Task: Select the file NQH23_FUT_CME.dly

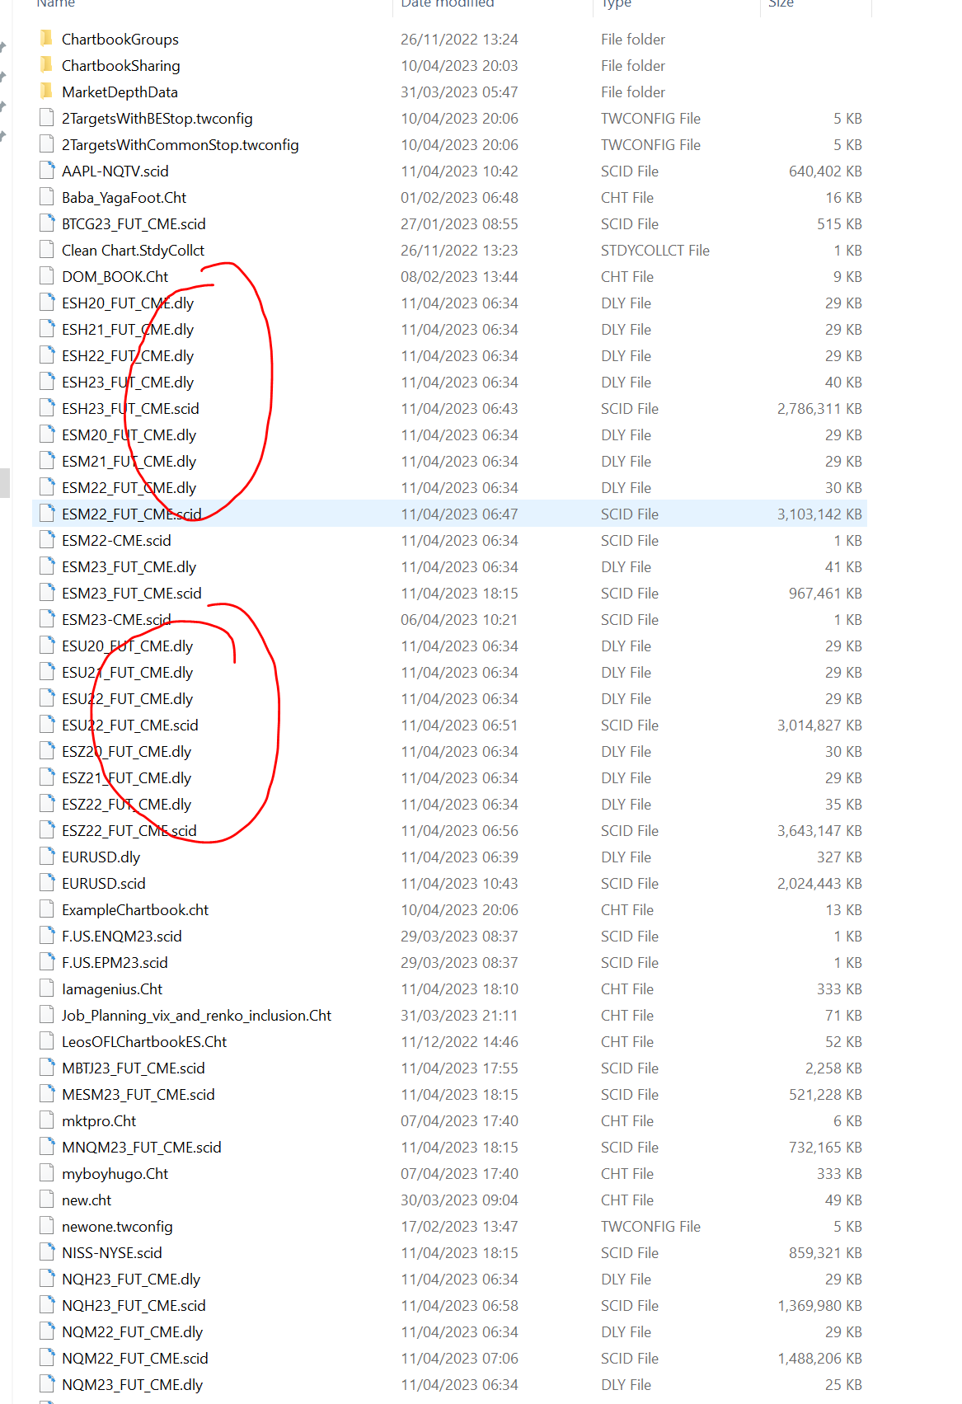Action: 131,1279
